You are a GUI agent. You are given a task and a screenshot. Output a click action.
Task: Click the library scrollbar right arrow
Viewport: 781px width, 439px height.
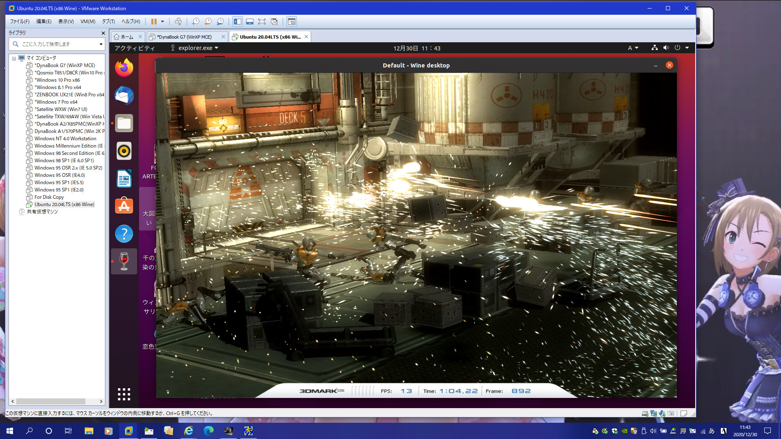(101, 401)
